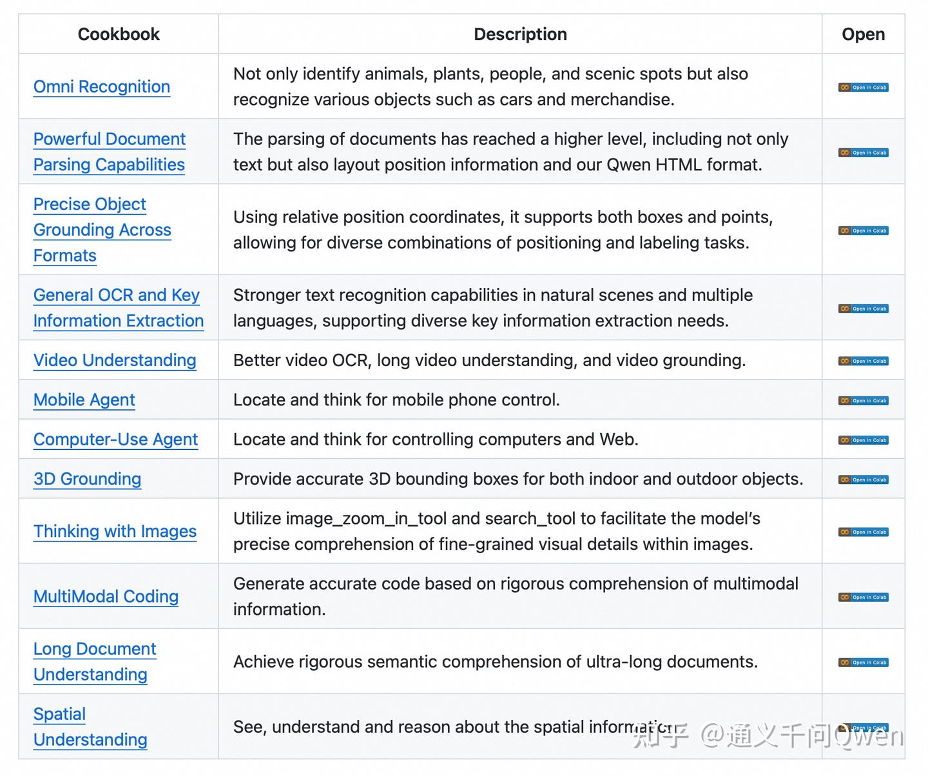Screen dimensions: 928x776
Task: Click the Computer-Use Agent link
Action: click(x=115, y=439)
